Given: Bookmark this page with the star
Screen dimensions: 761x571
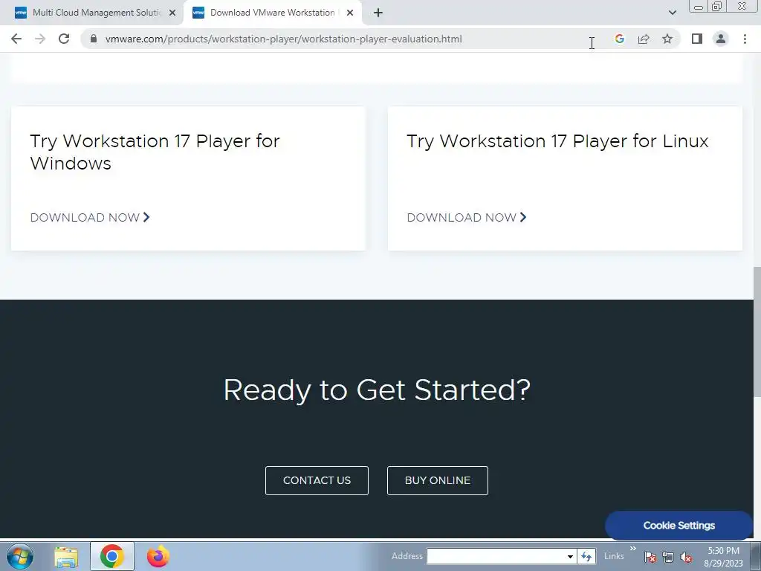Looking at the screenshot, I should [667, 39].
